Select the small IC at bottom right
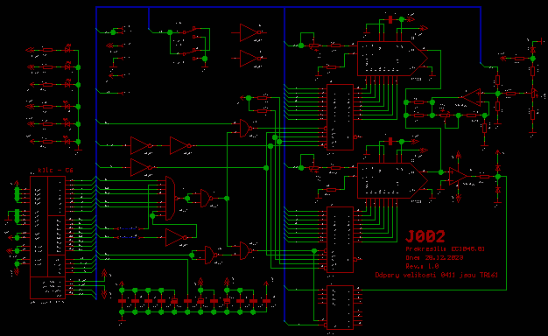The height and width of the screenshot is (336, 548). 340,307
